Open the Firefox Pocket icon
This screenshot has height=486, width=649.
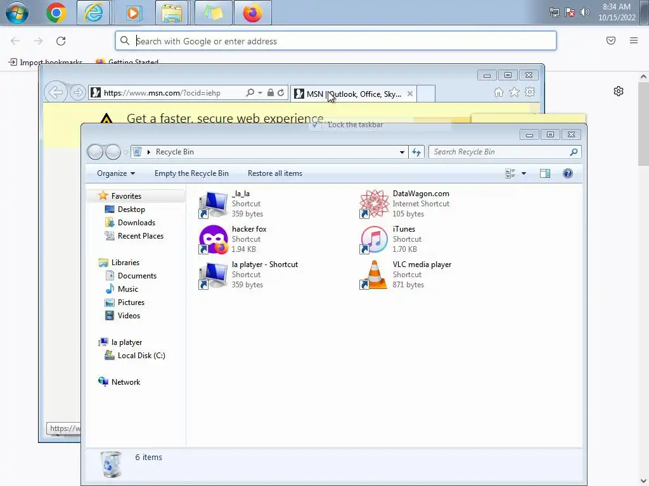click(611, 40)
